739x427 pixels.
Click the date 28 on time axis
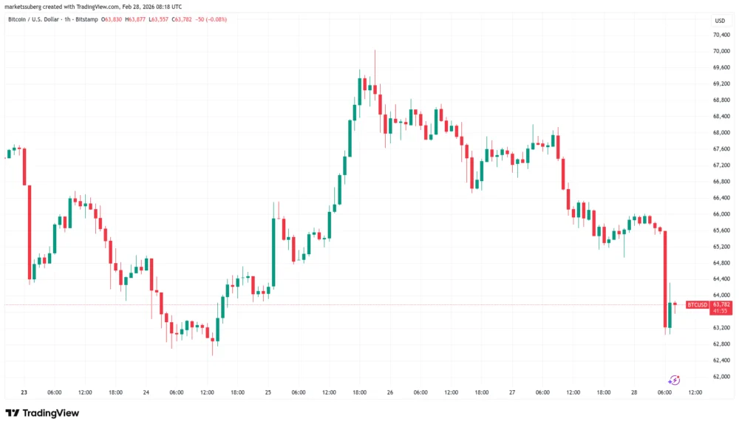point(635,392)
